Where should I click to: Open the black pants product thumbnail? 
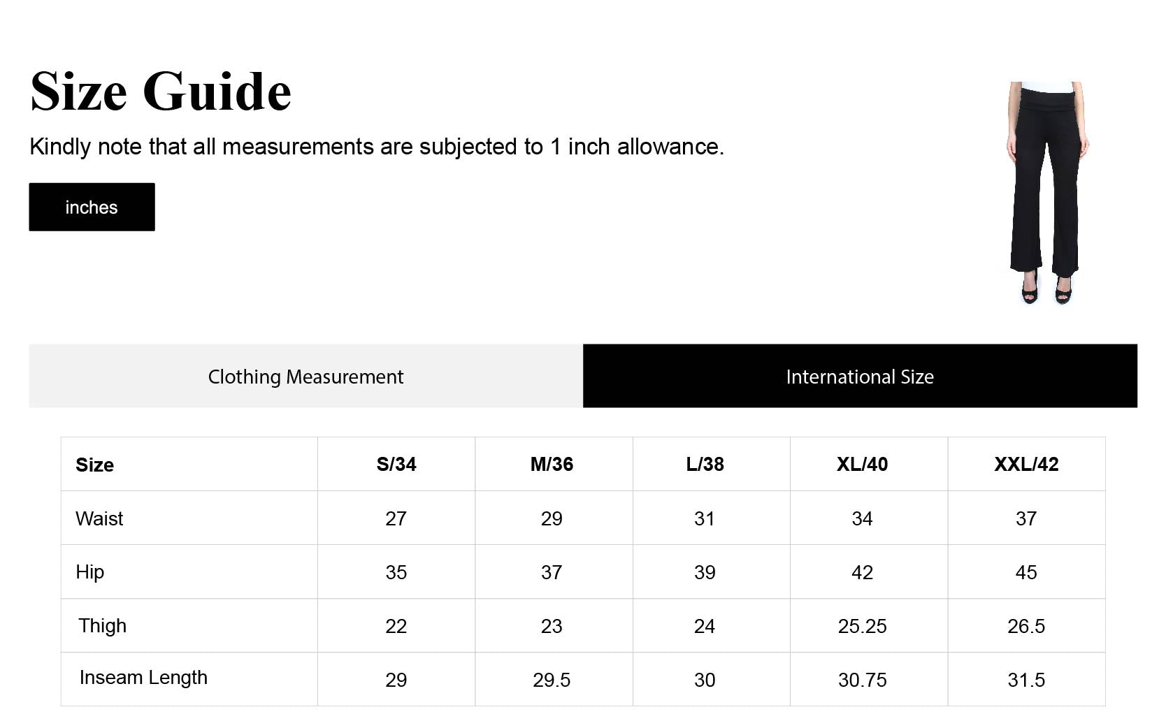(x=1046, y=193)
